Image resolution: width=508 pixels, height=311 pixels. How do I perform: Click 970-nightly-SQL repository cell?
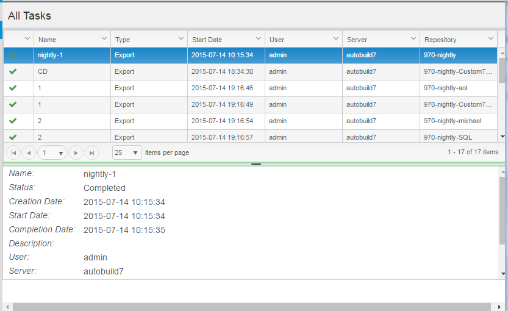tap(459, 137)
